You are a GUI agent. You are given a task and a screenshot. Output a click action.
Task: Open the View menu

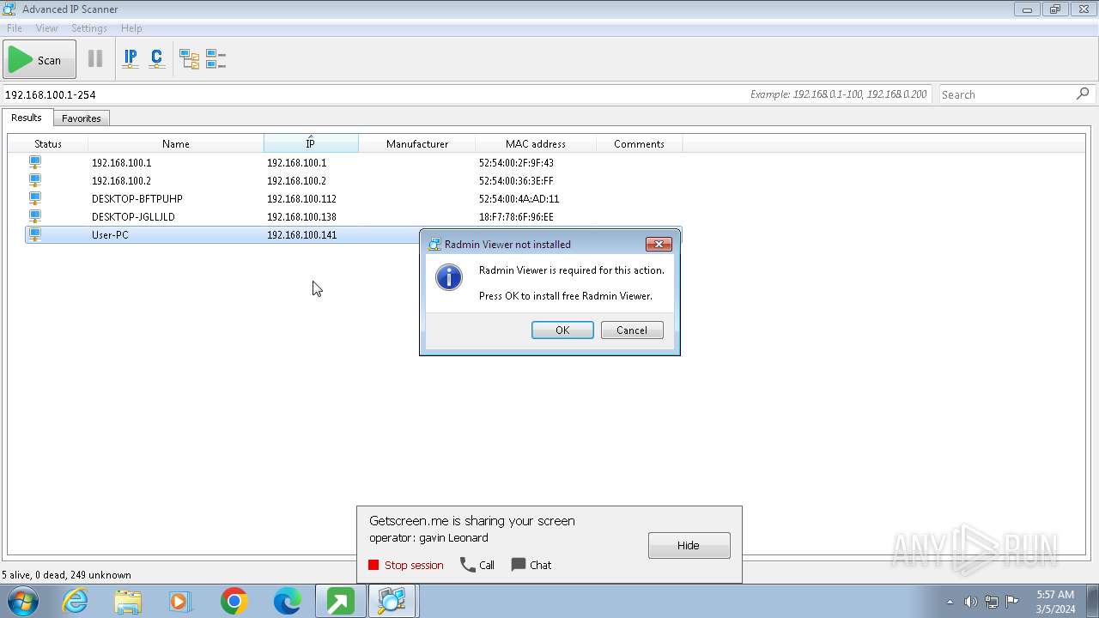46,28
